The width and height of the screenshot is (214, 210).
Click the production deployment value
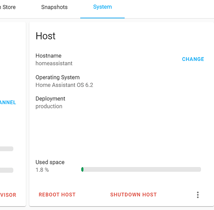[49, 106]
